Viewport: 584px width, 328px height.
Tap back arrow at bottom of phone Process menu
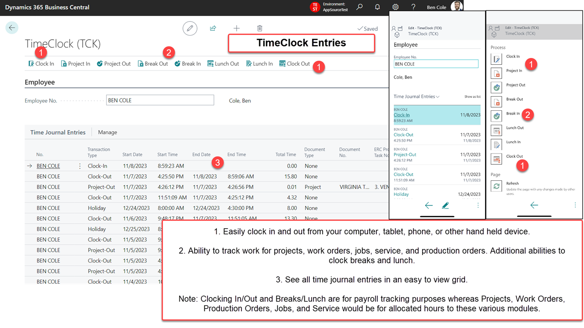(534, 205)
